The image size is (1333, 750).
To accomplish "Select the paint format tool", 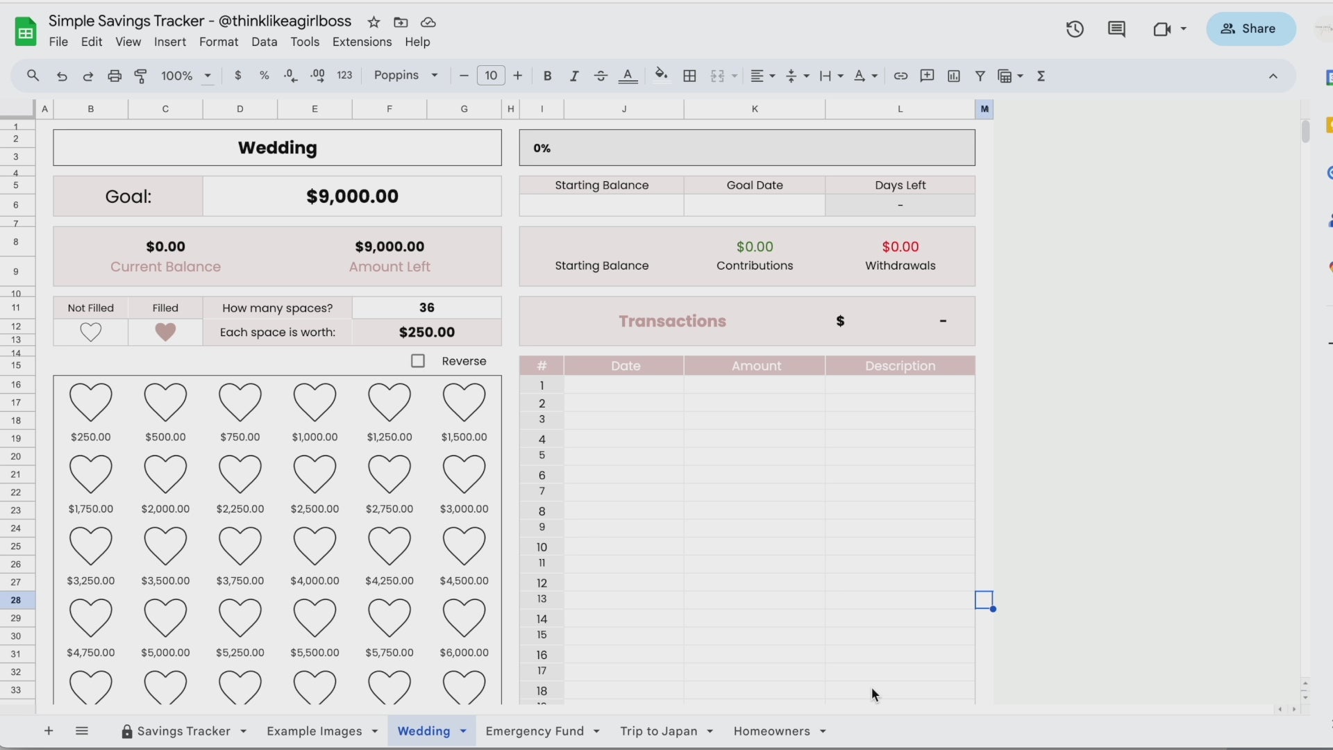I will pos(141,76).
